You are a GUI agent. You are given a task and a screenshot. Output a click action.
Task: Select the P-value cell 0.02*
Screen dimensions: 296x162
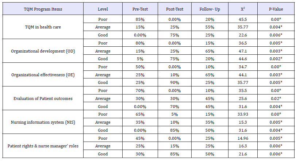tap(276, 99)
